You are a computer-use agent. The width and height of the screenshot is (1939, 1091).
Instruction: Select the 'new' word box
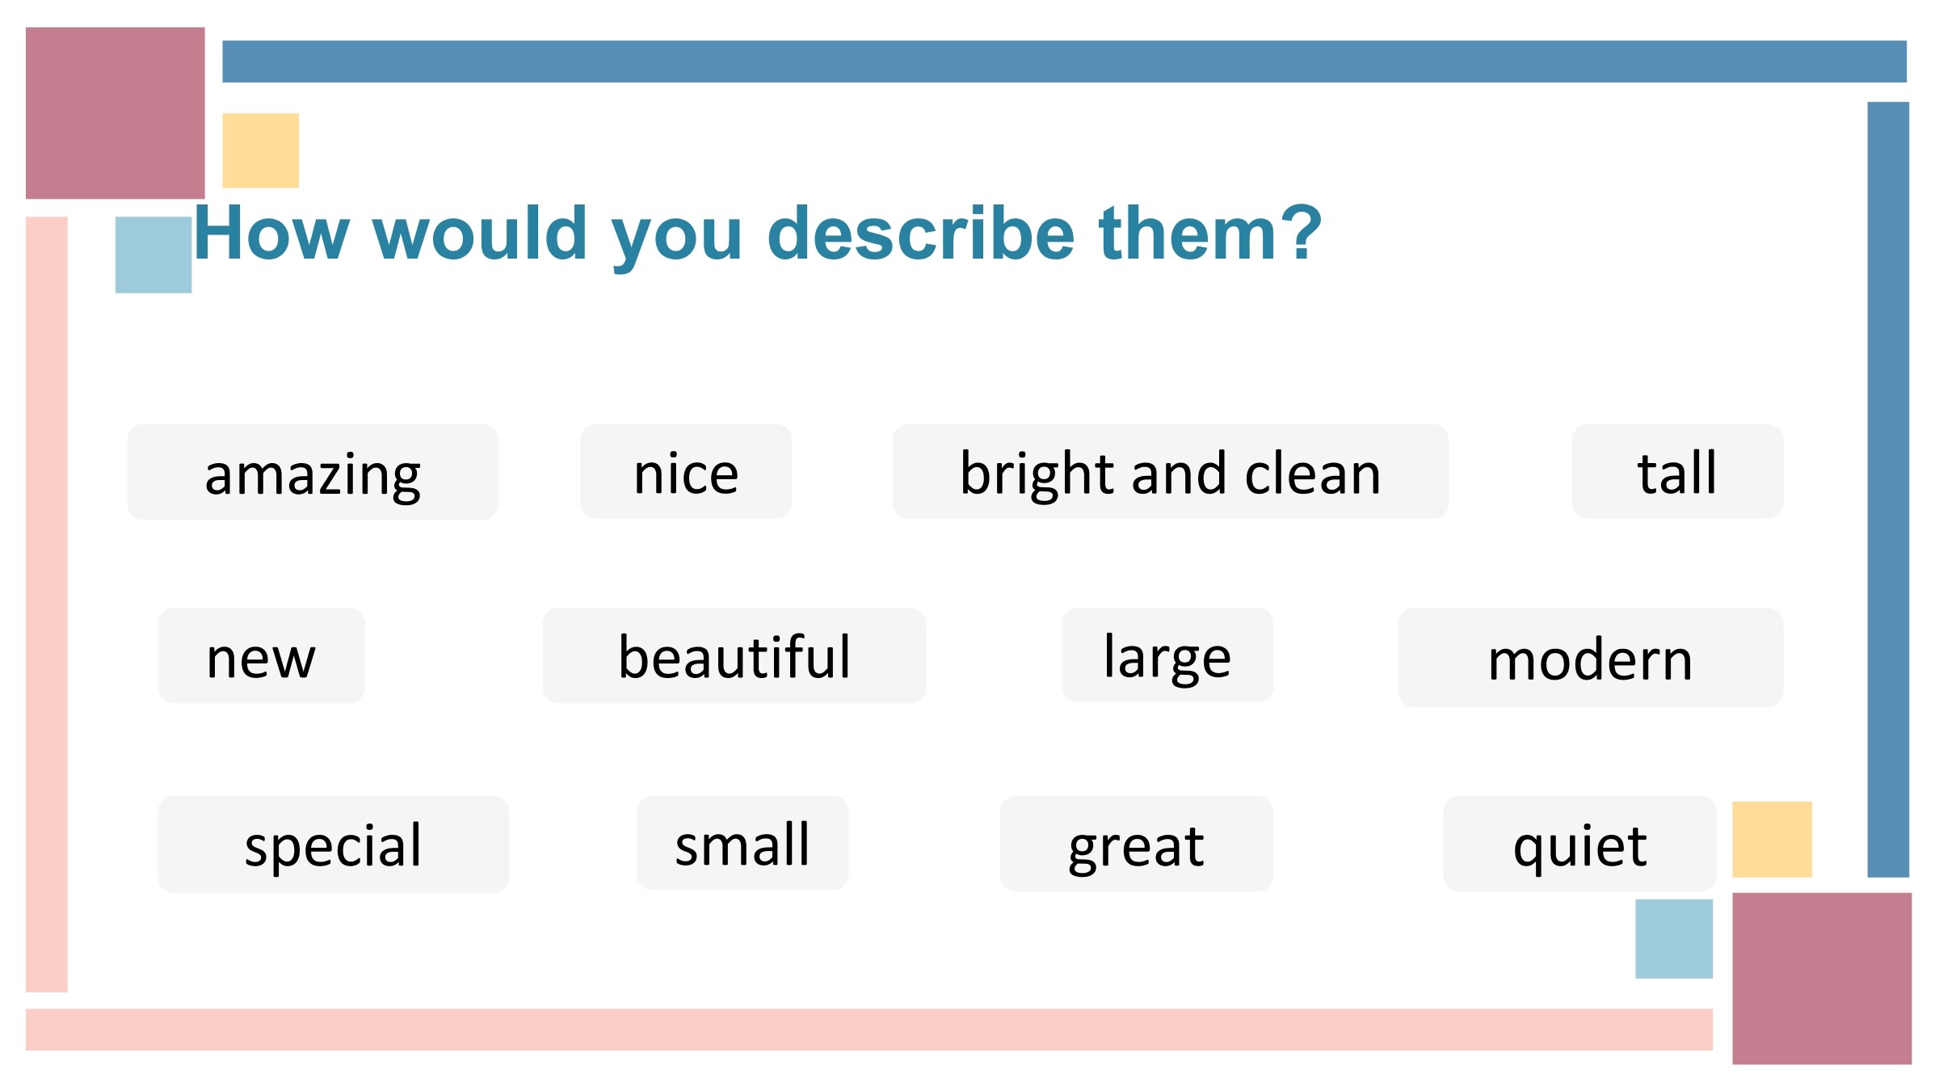coord(261,655)
